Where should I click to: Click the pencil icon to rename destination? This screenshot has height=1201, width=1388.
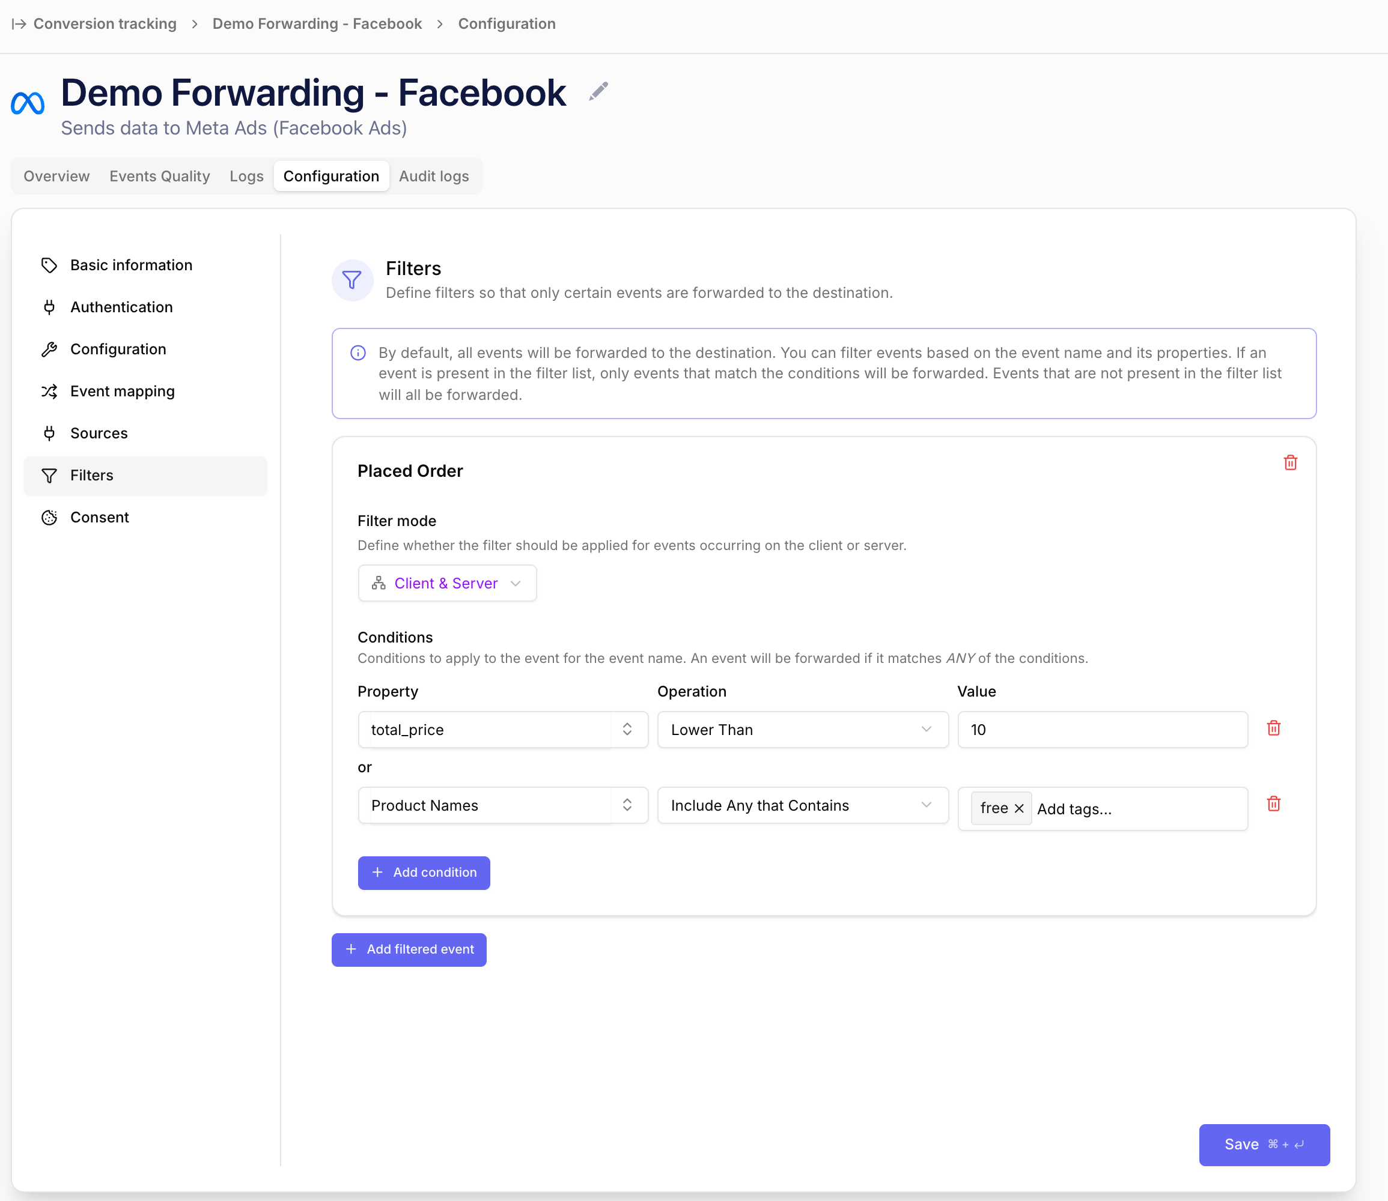pyautogui.click(x=598, y=91)
